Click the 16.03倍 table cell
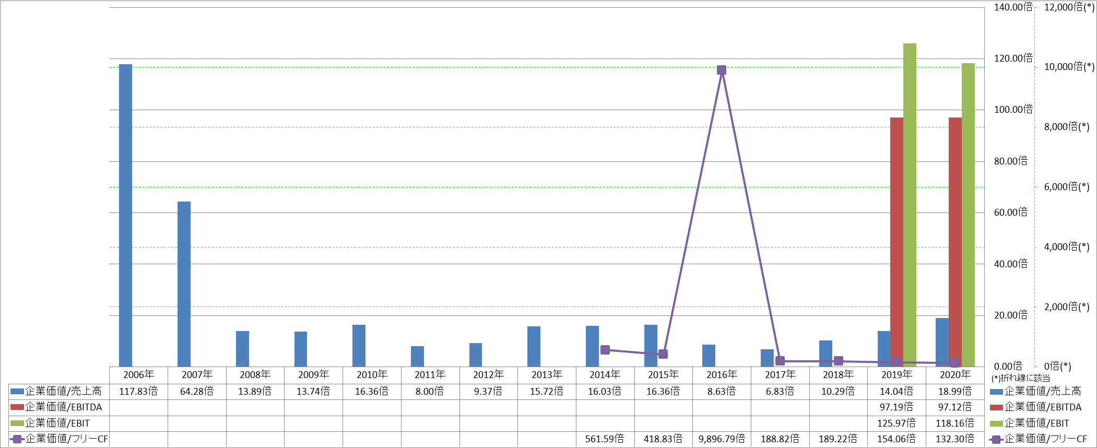1097x448 pixels. pyautogui.click(x=605, y=391)
